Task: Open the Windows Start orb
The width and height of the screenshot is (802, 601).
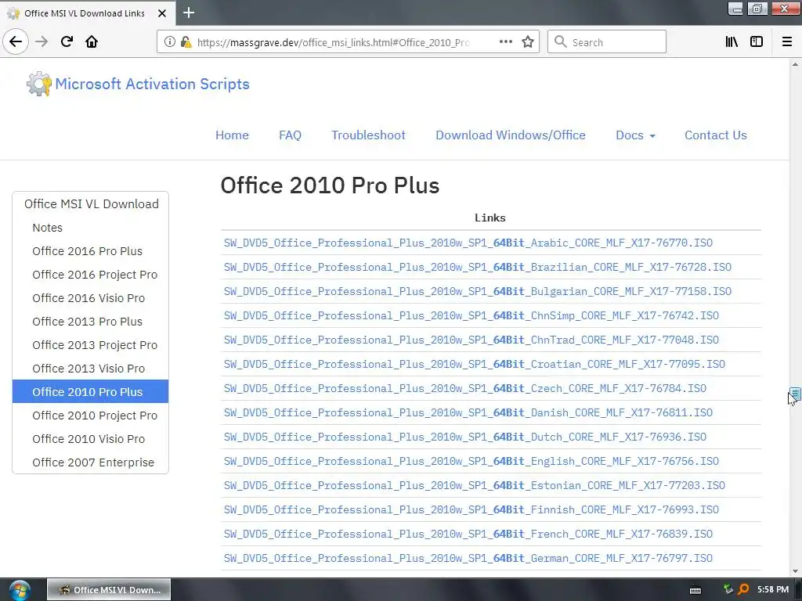Action: pyautogui.click(x=20, y=590)
